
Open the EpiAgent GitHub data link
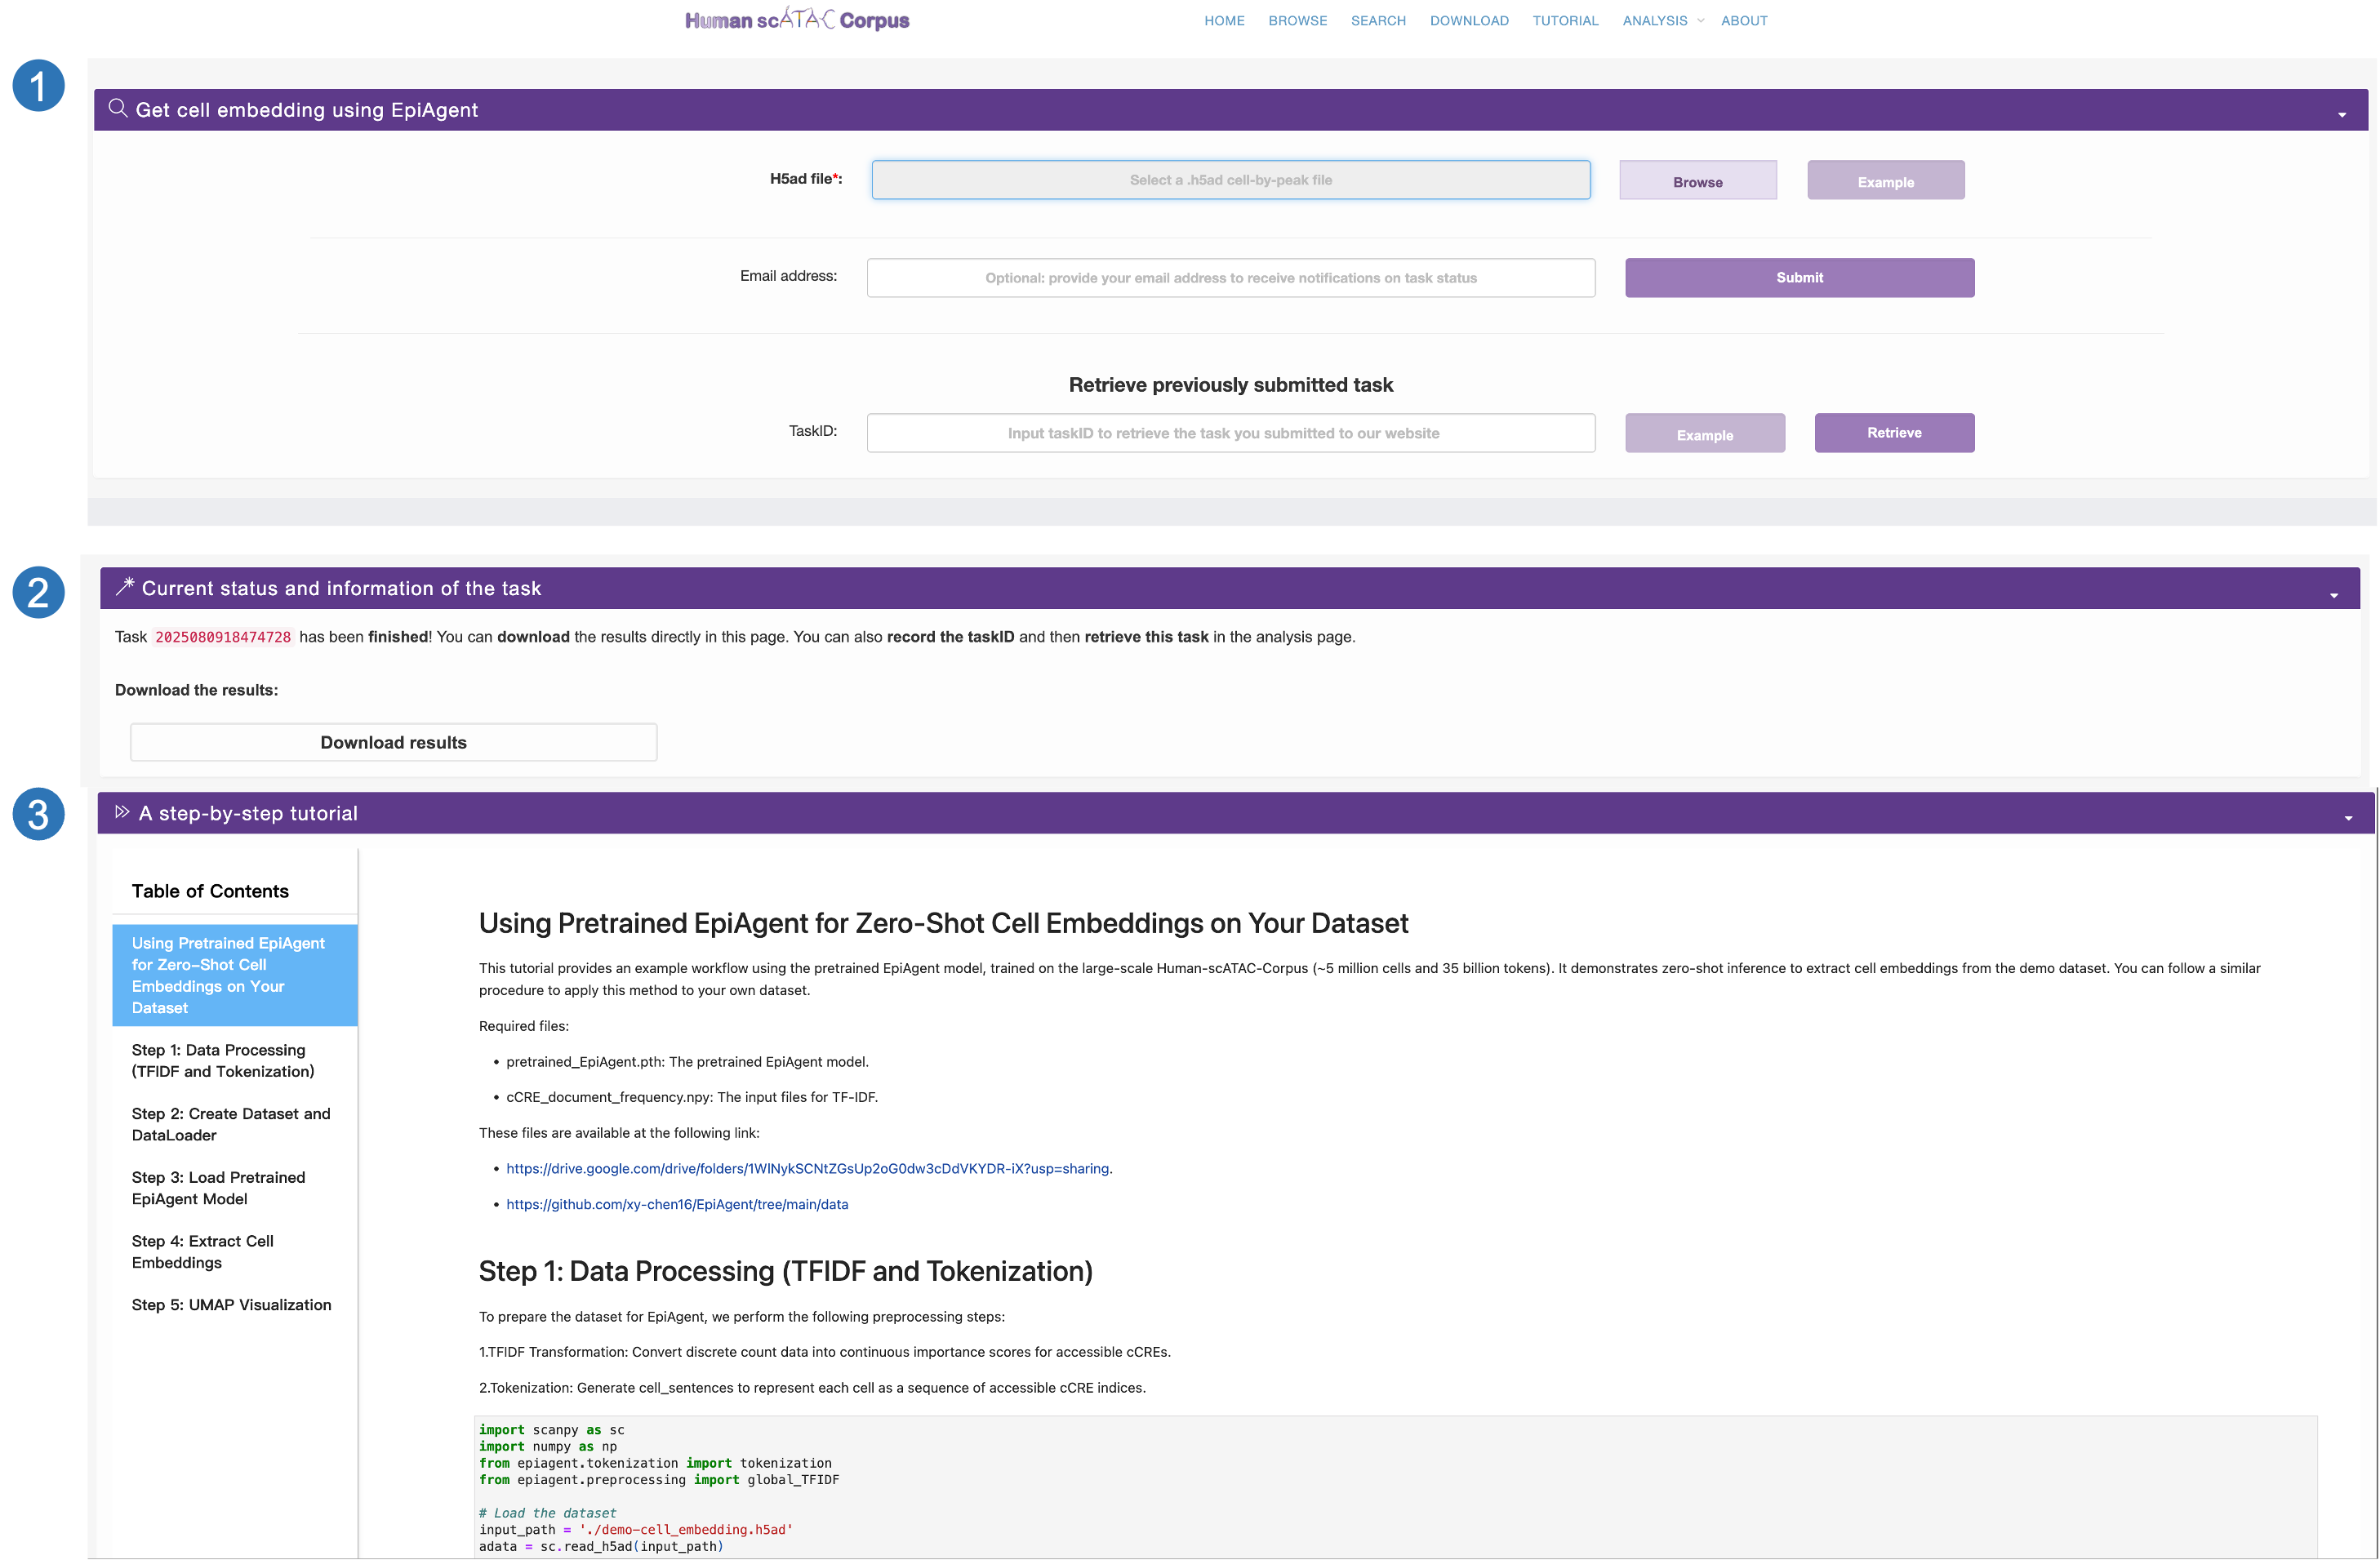[x=677, y=1204]
